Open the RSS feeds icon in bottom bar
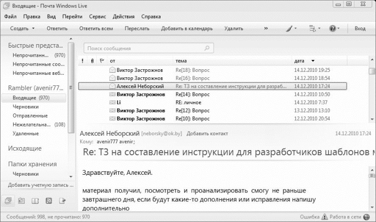This screenshot has height=222, width=376. click(x=49, y=200)
